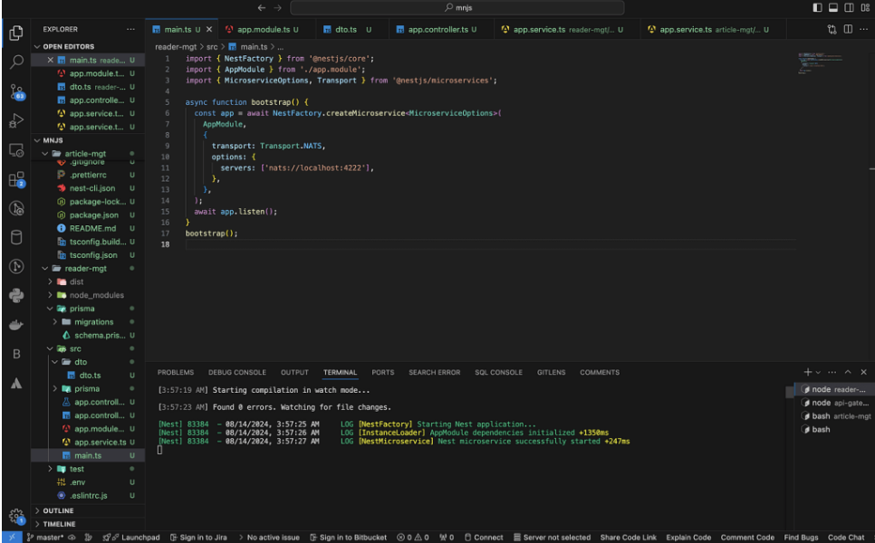Open .eslintrc.js file in explorer
Image resolution: width=875 pixels, height=543 pixels.
pos(88,495)
